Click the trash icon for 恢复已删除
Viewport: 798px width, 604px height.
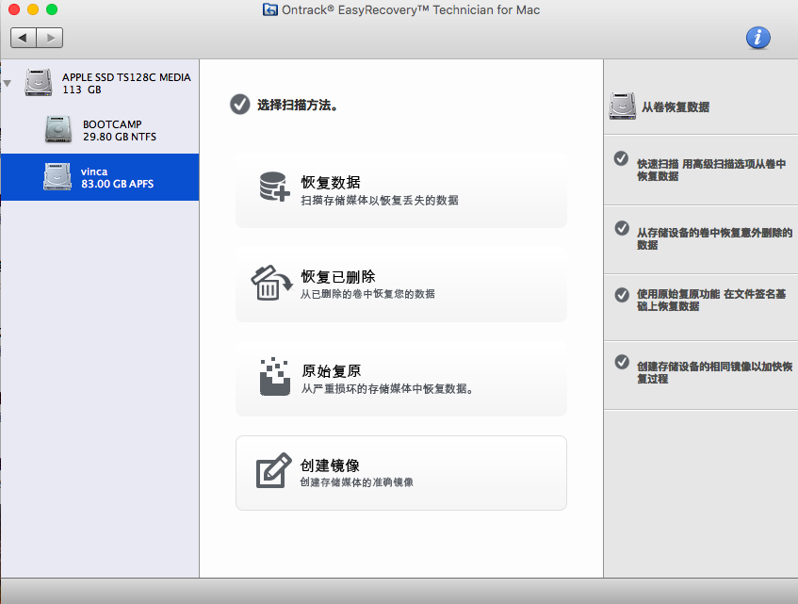274,281
